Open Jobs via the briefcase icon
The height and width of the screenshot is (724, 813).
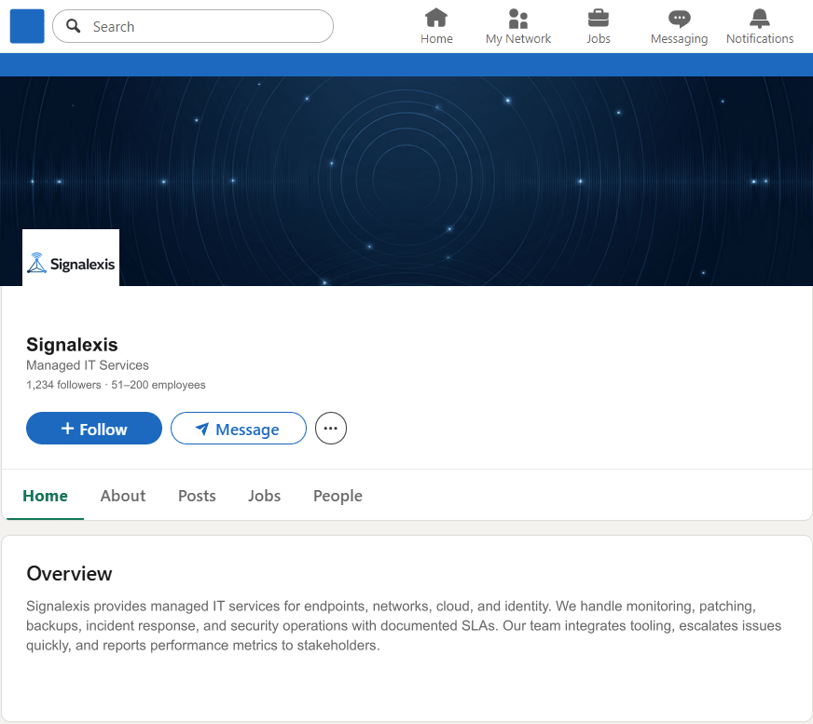click(x=598, y=20)
